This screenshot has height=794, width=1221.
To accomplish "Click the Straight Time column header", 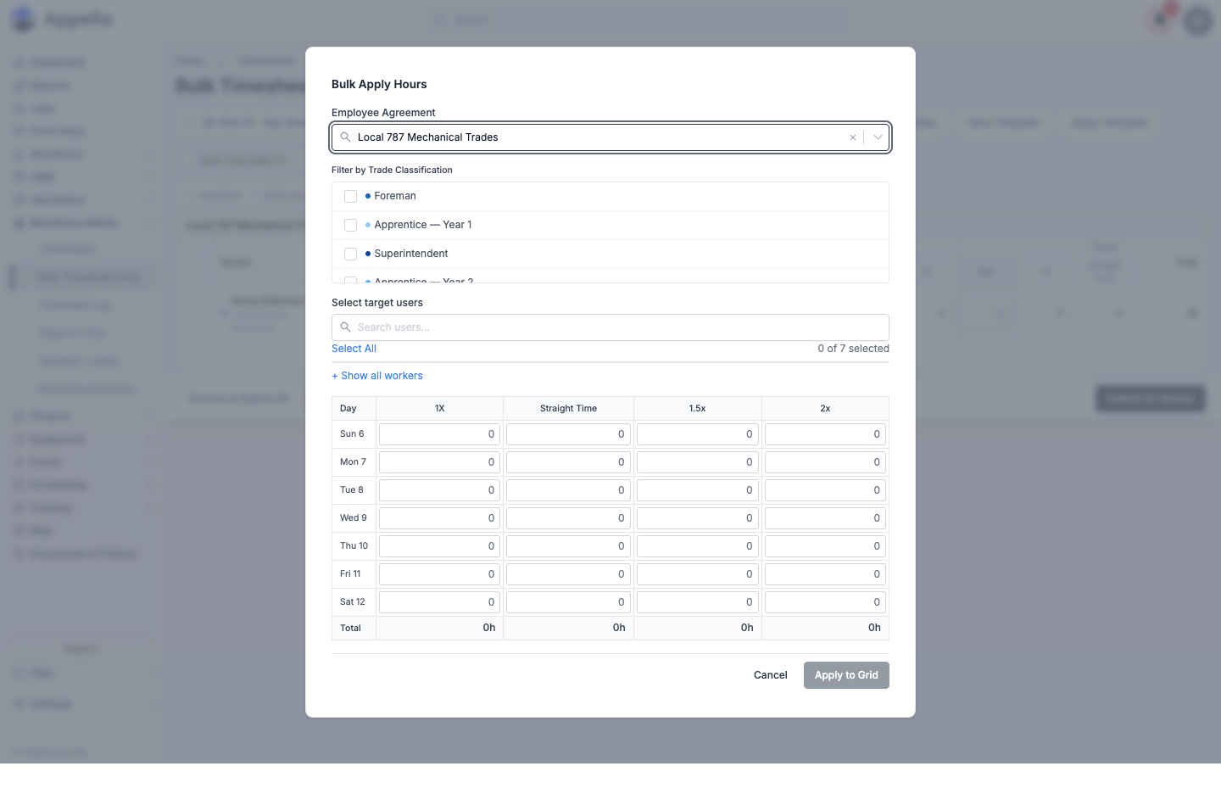I will (568, 409).
